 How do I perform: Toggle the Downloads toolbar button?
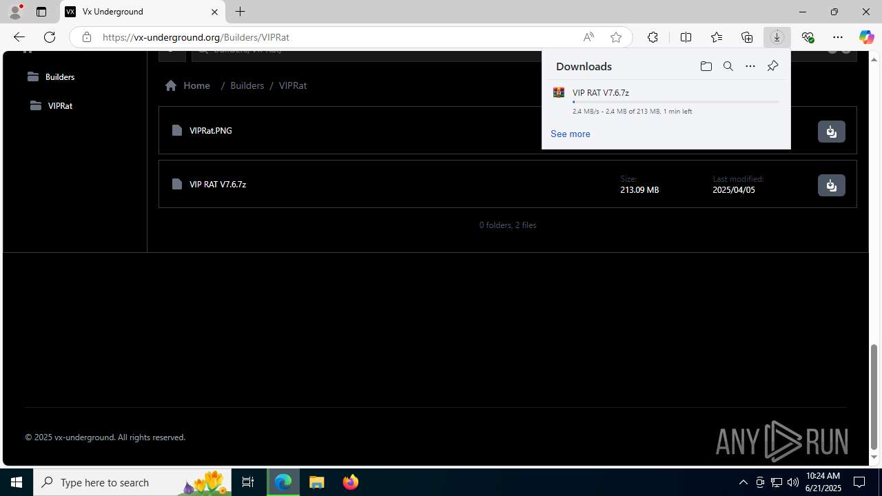[x=777, y=37]
